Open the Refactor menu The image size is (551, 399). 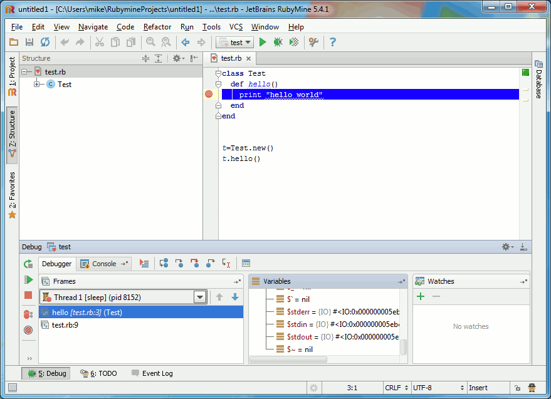[157, 27]
